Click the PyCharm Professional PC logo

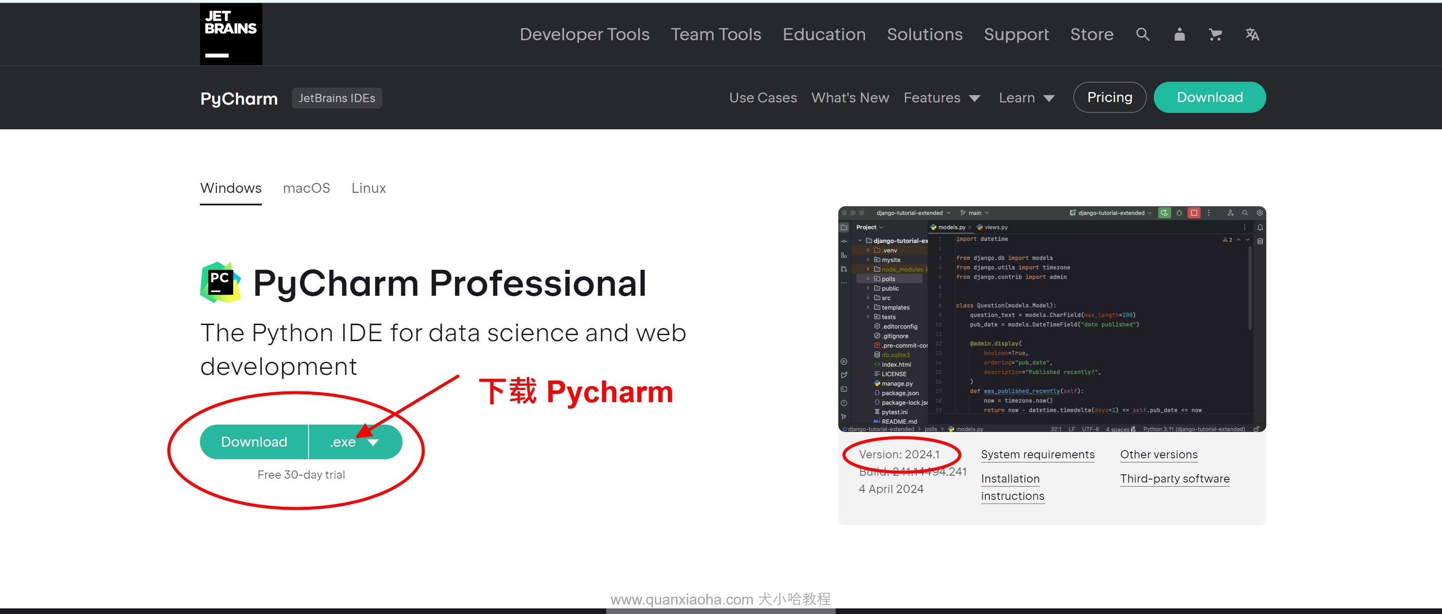[x=221, y=282]
